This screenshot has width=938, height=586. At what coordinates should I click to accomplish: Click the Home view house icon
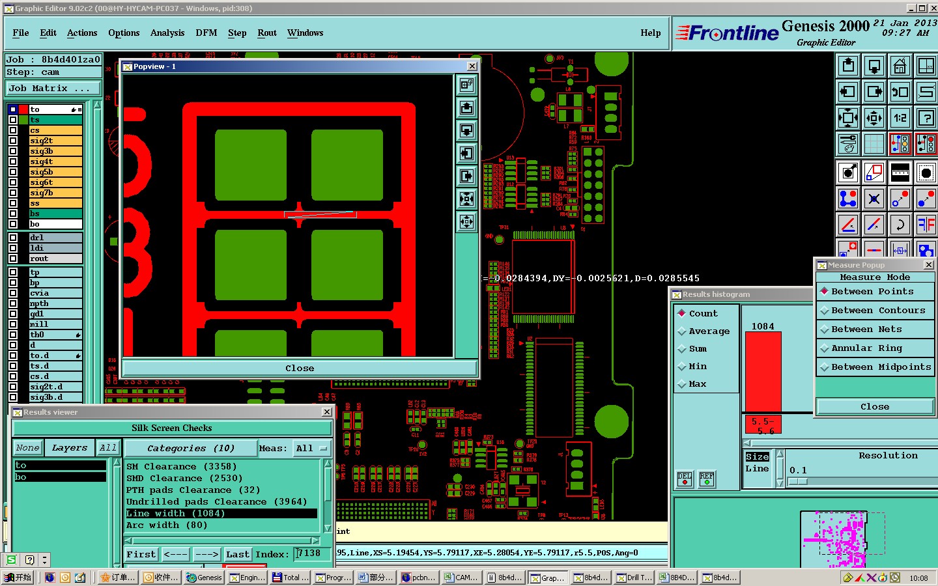pyautogui.click(x=900, y=66)
